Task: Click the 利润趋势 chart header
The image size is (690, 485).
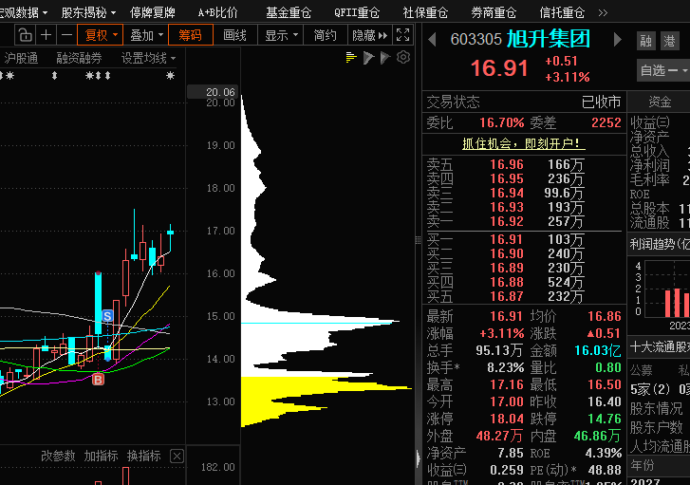Action: (x=660, y=244)
